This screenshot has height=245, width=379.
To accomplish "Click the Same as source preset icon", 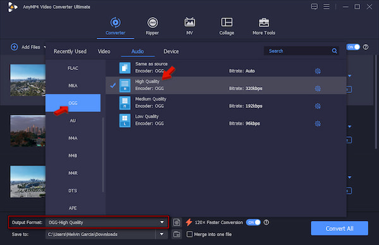I will [124, 68].
